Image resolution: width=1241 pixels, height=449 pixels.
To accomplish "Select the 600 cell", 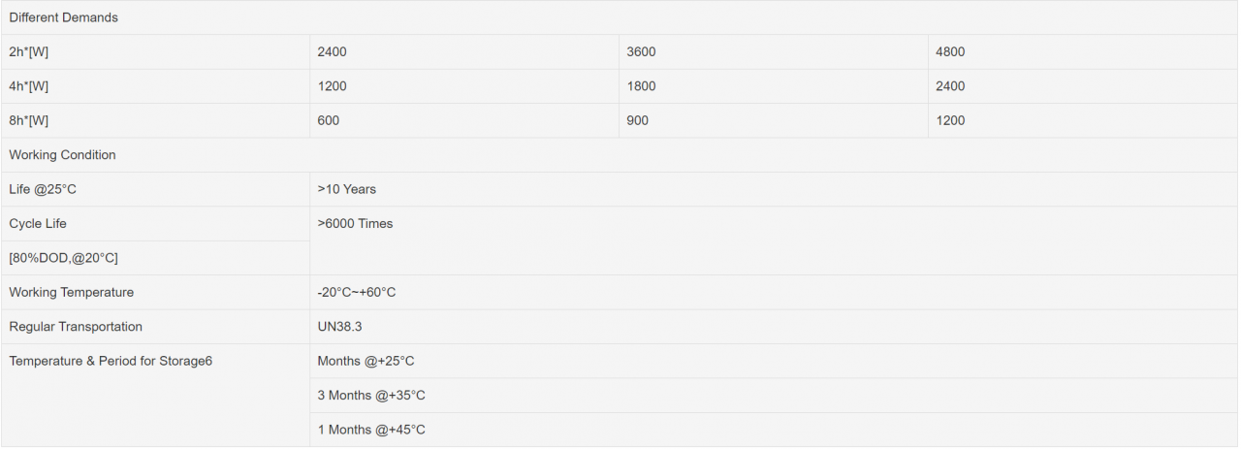I will (x=464, y=120).
